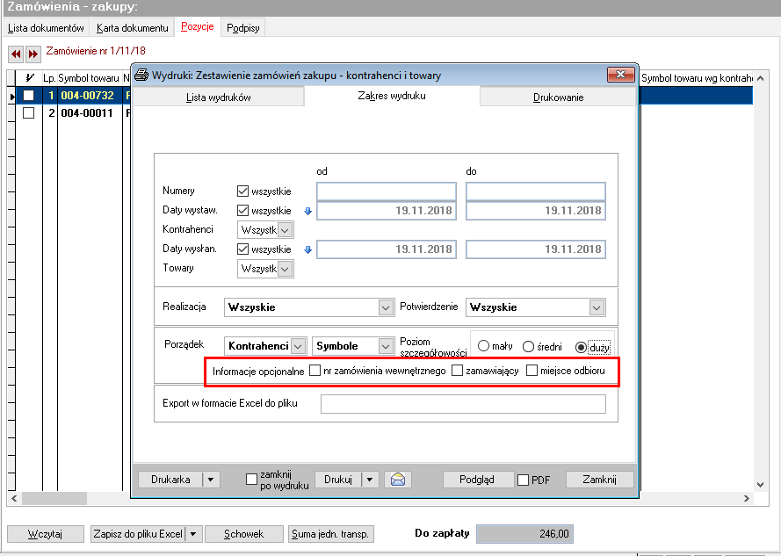Click the Podgląd button
This screenshot has height=556, width=781.
pyautogui.click(x=477, y=480)
